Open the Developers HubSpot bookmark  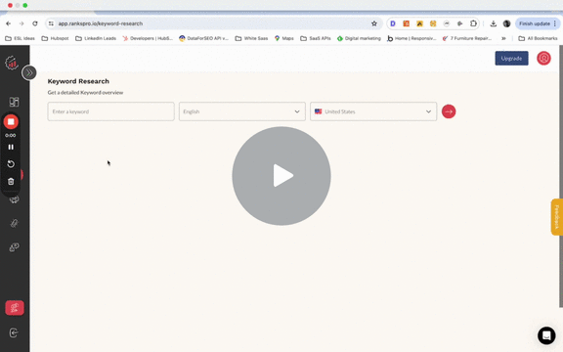point(148,38)
